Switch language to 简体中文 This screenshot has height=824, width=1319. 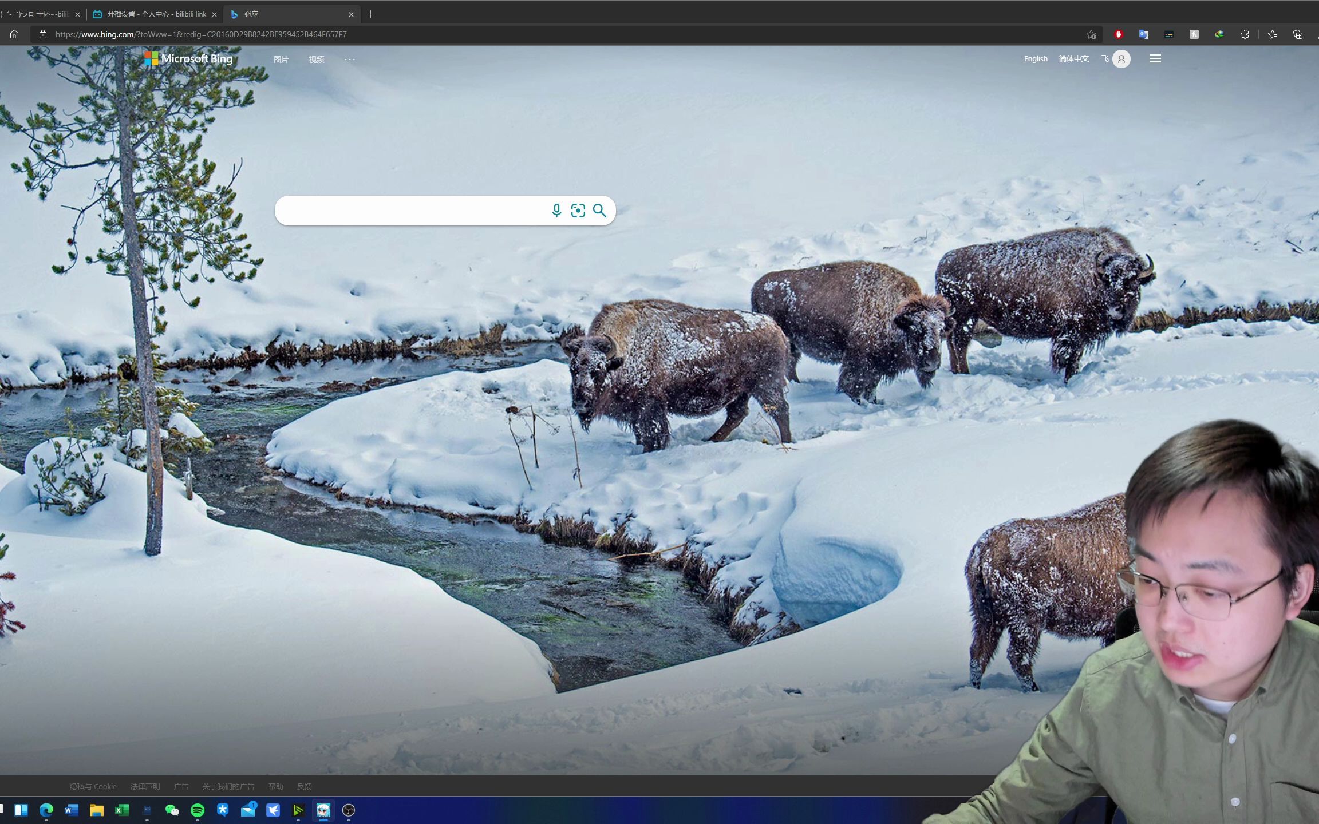coord(1073,58)
